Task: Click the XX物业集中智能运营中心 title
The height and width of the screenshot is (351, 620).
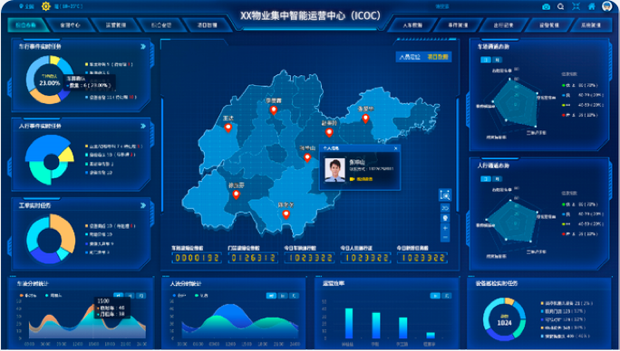Action: point(310,15)
